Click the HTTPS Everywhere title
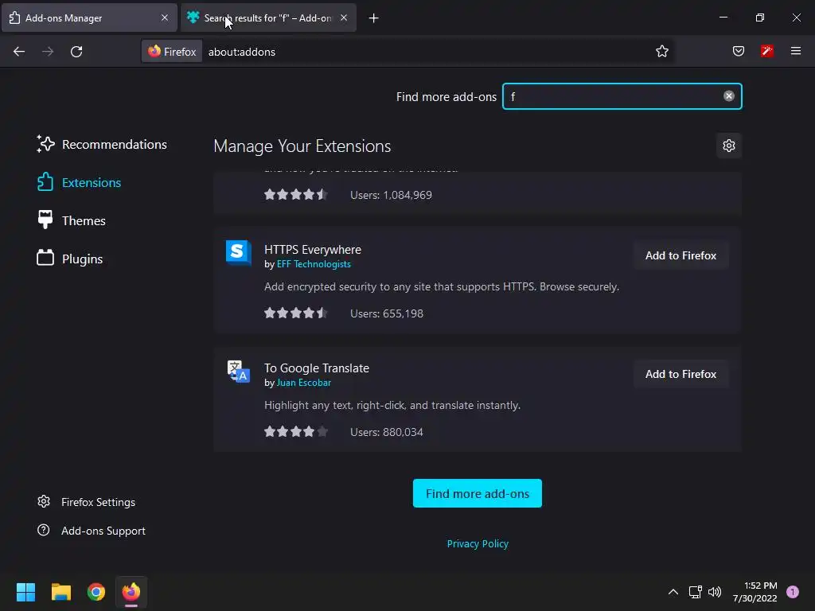Viewport: 815px width, 611px height. click(x=312, y=249)
